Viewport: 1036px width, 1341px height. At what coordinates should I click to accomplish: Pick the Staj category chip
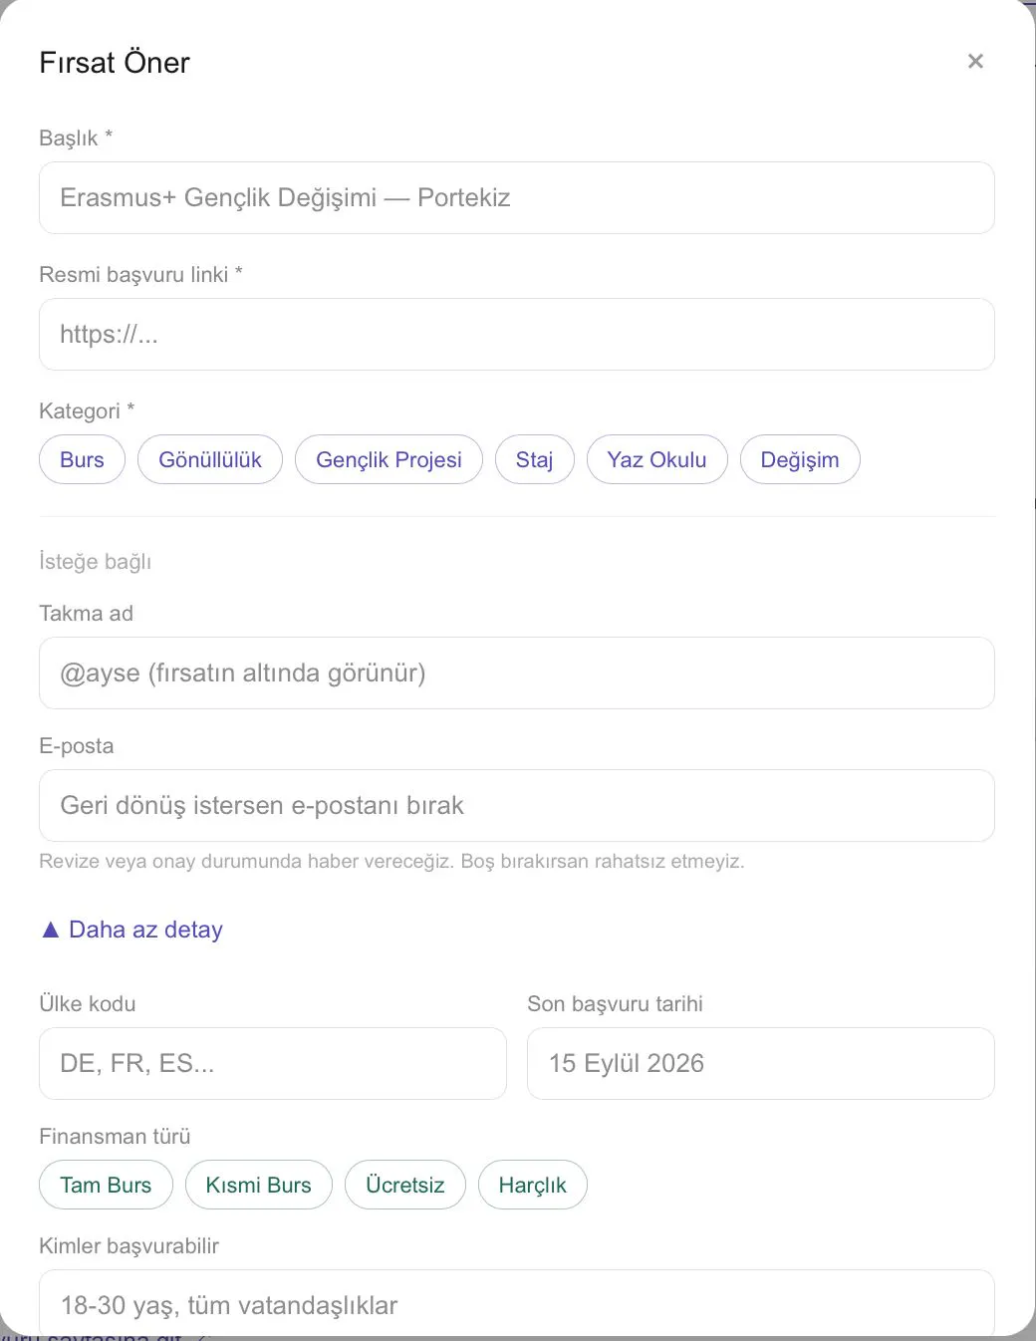coord(534,459)
